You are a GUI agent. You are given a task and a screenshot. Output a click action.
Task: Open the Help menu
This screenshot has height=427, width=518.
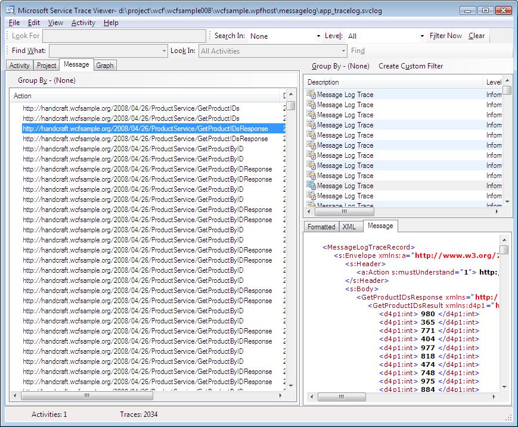(x=111, y=23)
